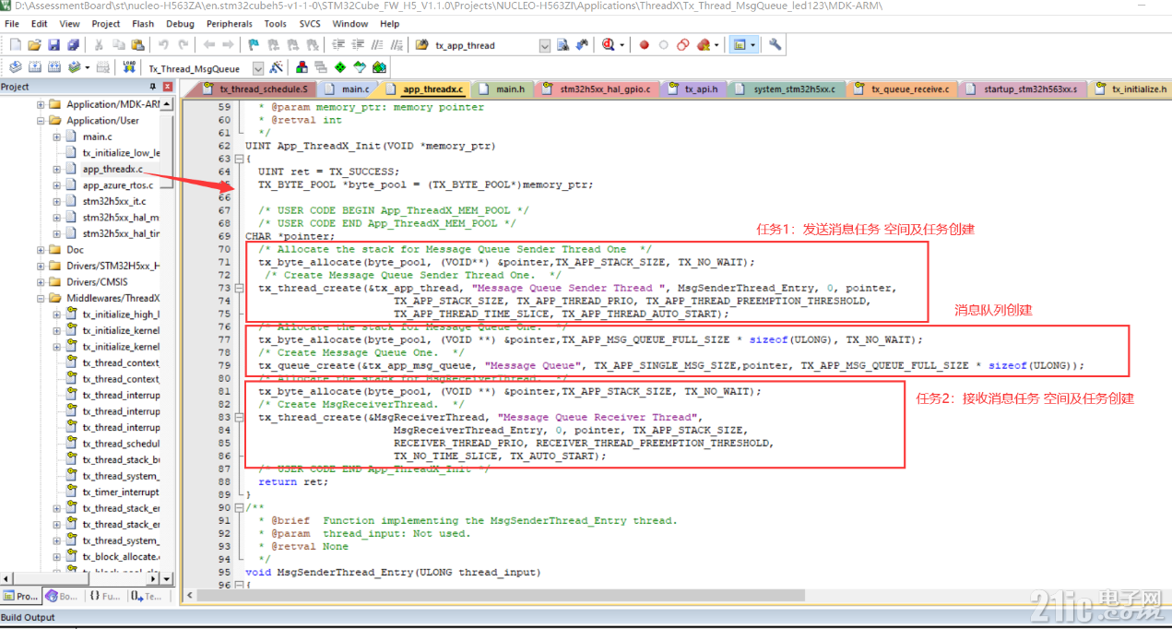Expand the main.c file node

point(57,136)
